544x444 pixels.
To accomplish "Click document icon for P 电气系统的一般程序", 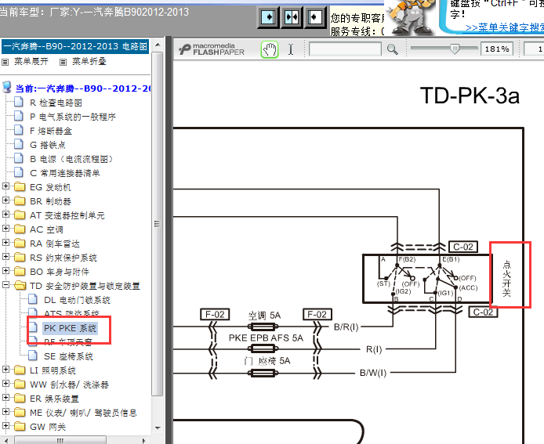I will tap(19, 116).
